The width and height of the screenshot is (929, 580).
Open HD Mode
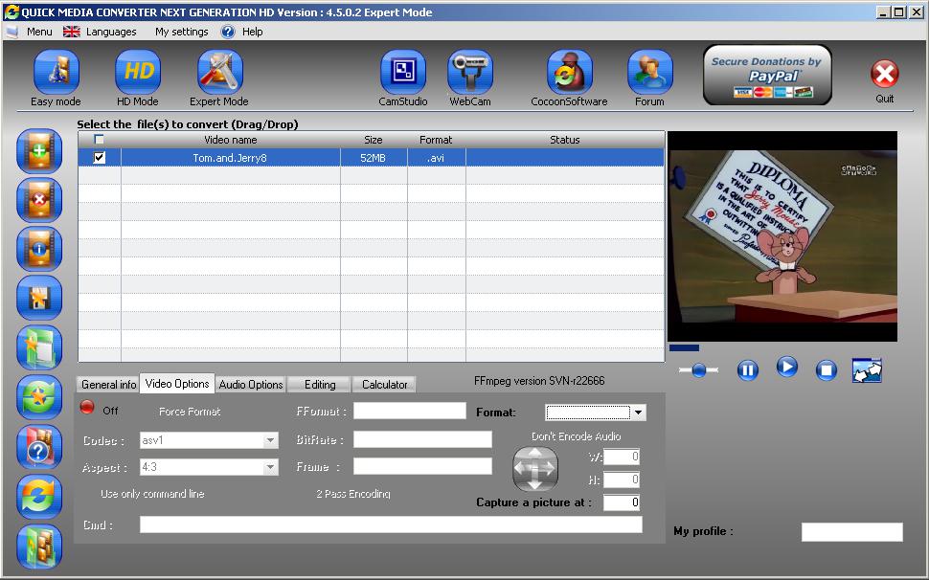138,72
